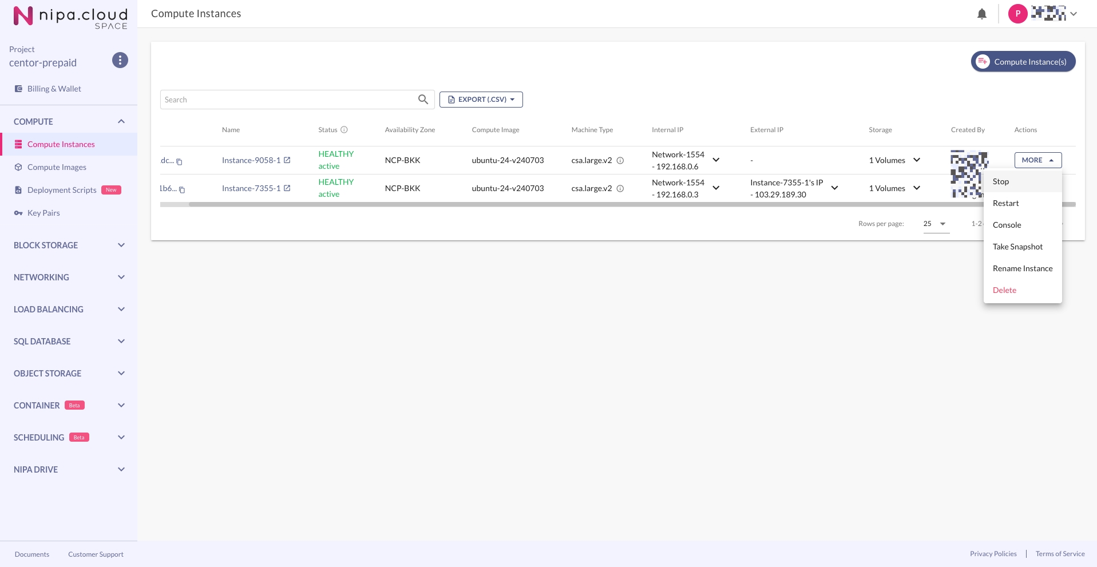
Task: Click the search magnifier icon
Action: pyautogui.click(x=423, y=100)
